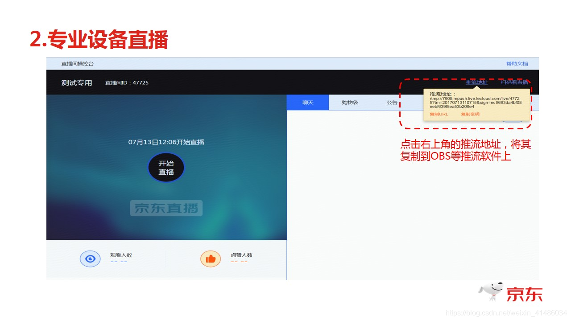Switch to the 购物袋 tab
The image size is (571, 321).
pyautogui.click(x=350, y=103)
